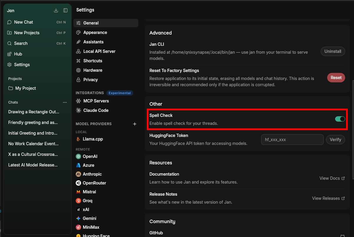Click the GitHub heading under Community
This screenshot has height=237, width=354.
pyautogui.click(x=156, y=233)
